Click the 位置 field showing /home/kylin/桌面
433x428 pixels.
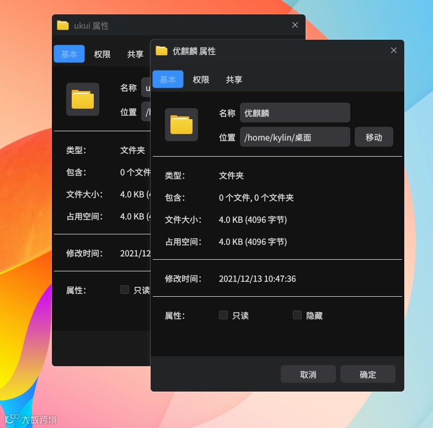pos(295,137)
